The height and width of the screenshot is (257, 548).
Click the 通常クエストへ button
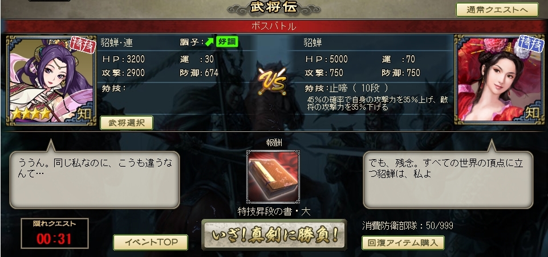pos(497,10)
